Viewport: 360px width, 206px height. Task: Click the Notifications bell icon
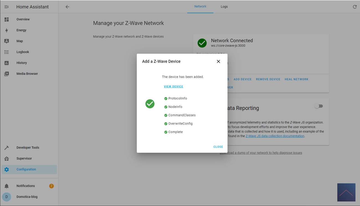(7, 186)
